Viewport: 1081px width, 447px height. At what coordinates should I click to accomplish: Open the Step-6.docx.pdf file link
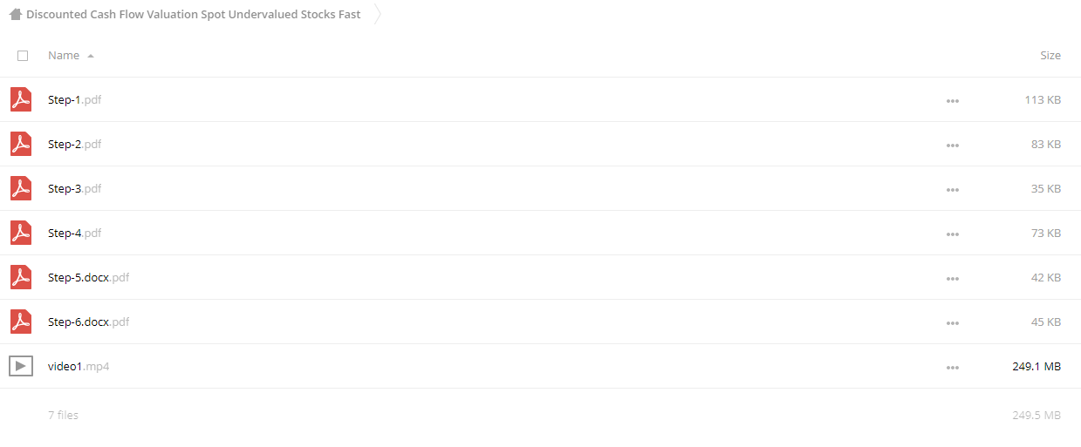(88, 322)
